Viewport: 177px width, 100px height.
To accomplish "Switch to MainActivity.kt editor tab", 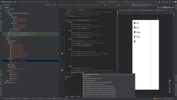I will pyautogui.click(x=82, y=5).
